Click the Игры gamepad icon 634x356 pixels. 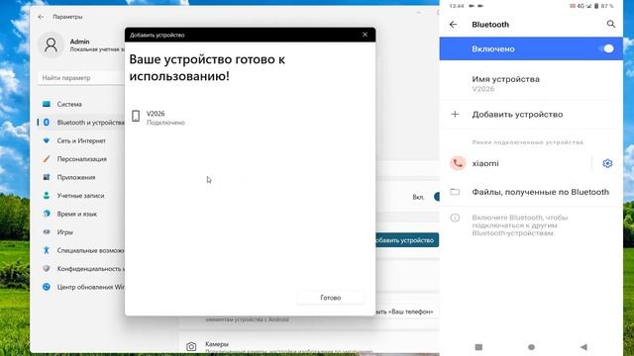click(x=47, y=232)
